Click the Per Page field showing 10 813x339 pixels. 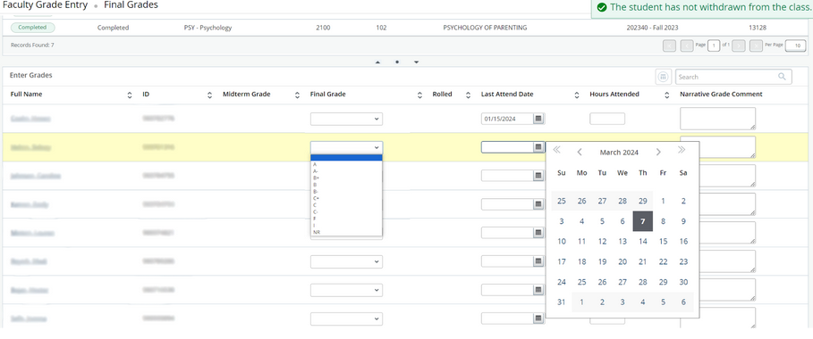795,45
